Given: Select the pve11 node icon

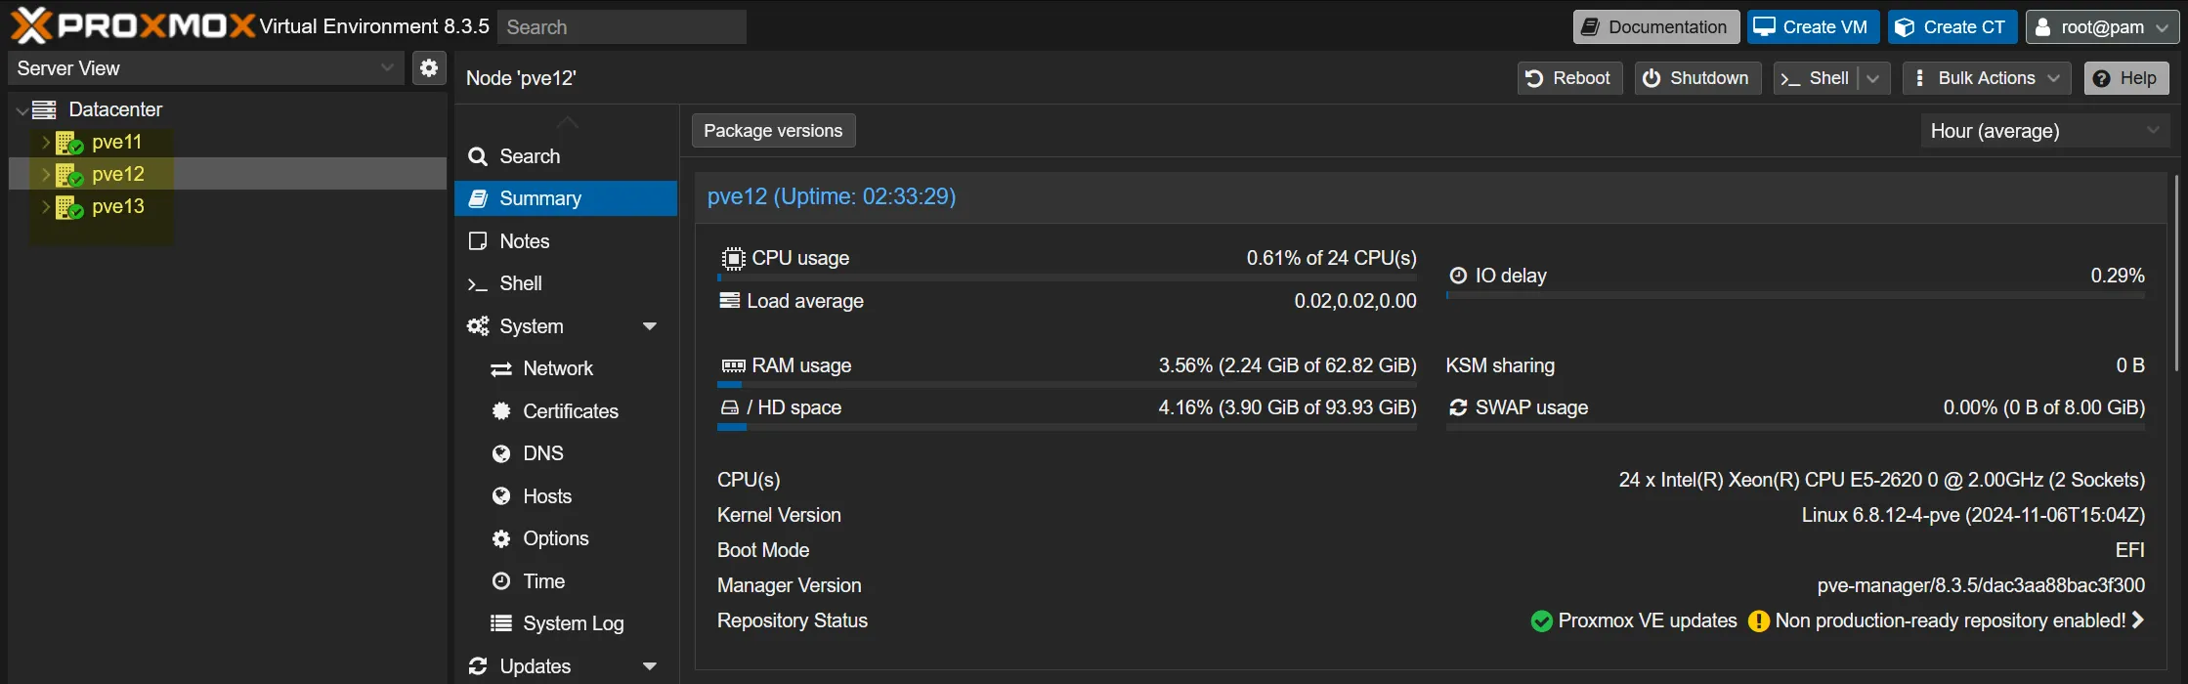Looking at the screenshot, I should [68, 143].
